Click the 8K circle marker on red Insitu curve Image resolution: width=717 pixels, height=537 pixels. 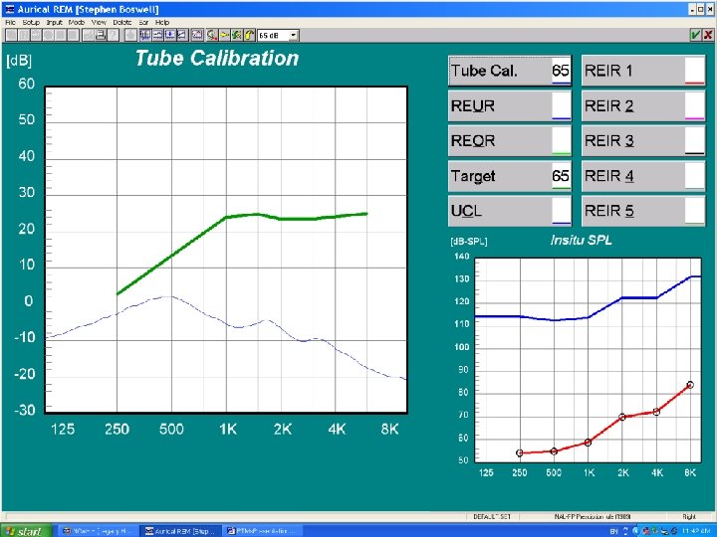pos(690,385)
